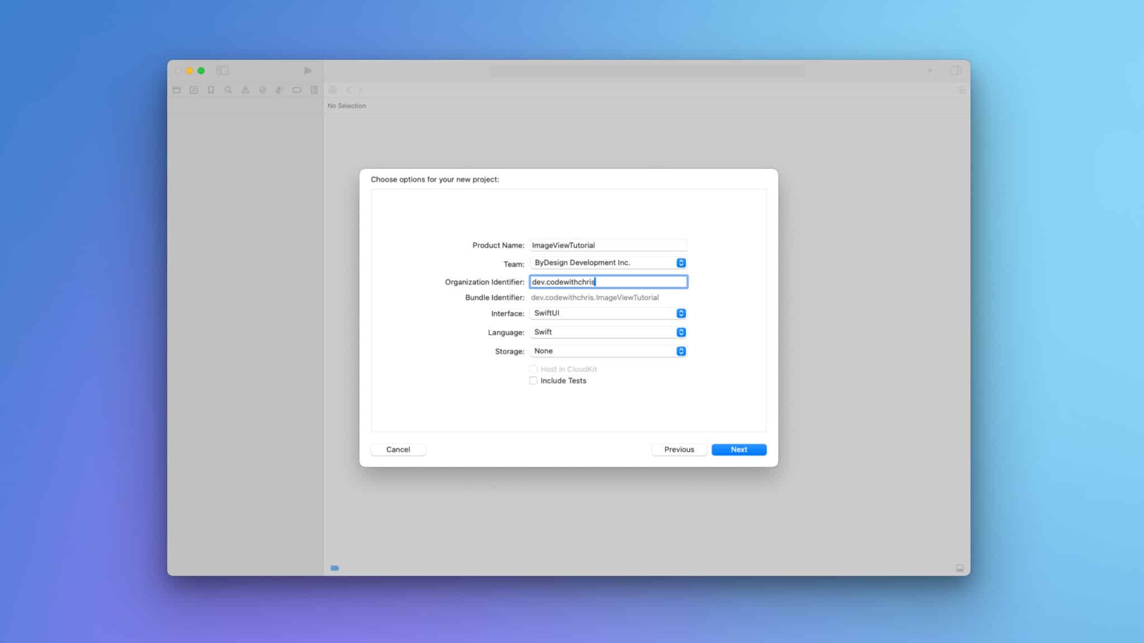Select the Organization Identifier text field
Image resolution: width=1144 pixels, height=643 pixels.
[608, 282]
